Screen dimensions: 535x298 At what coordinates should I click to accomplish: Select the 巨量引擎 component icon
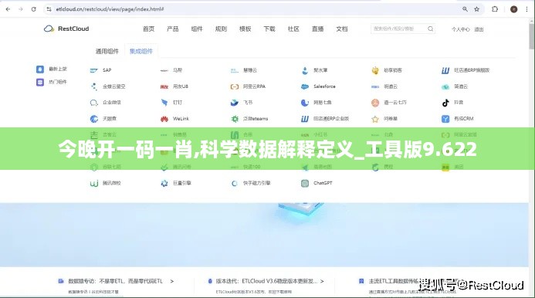164,183
